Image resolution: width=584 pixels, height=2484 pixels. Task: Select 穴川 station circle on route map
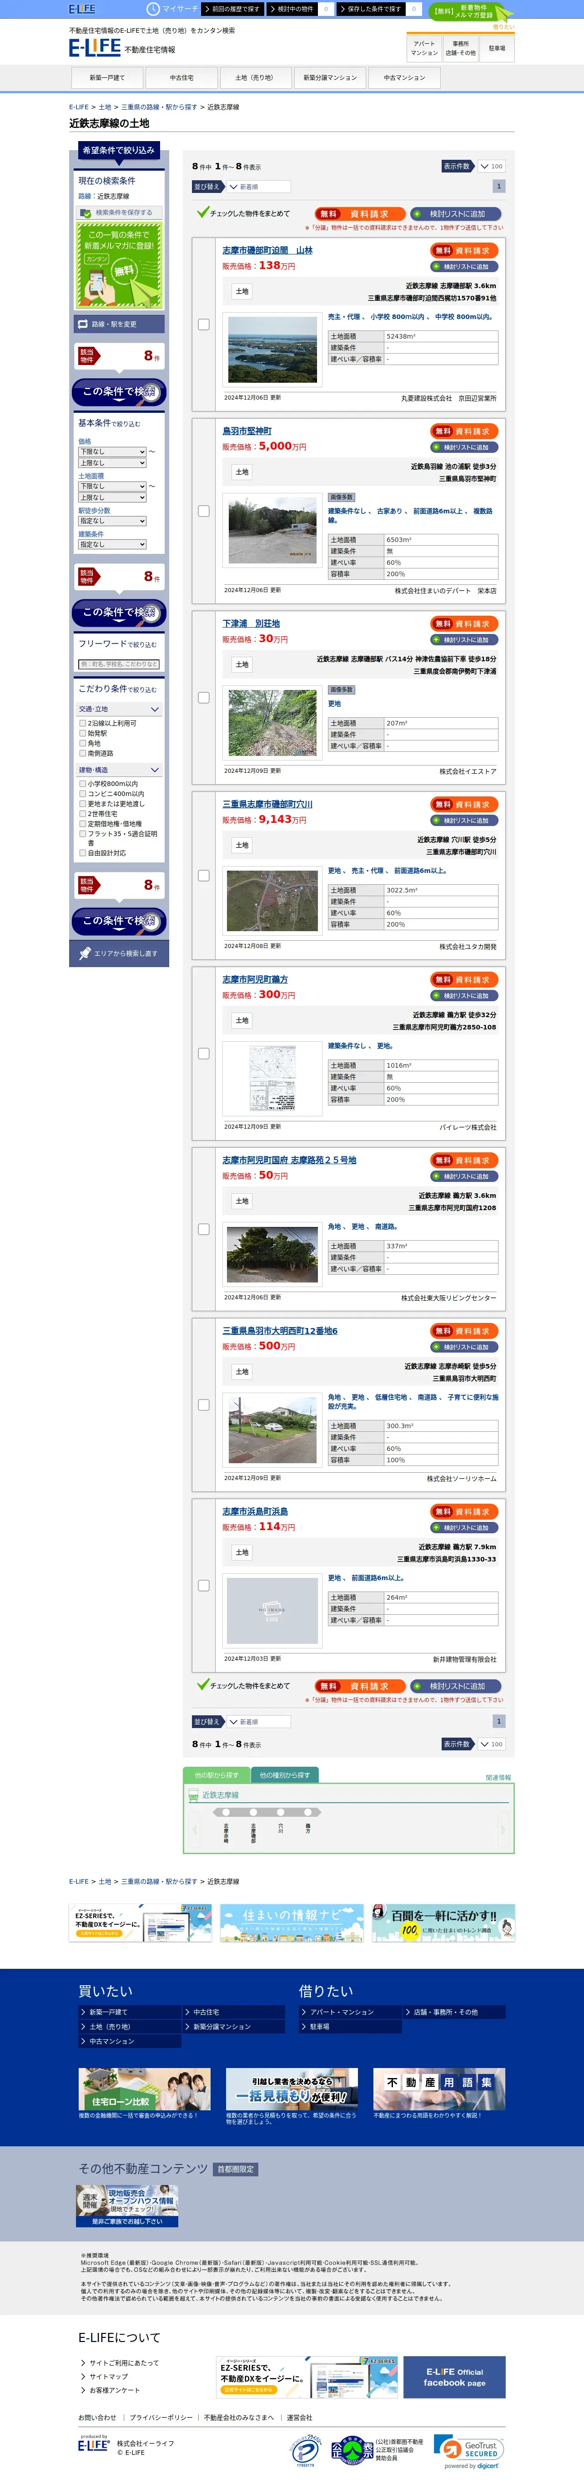point(281,1812)
